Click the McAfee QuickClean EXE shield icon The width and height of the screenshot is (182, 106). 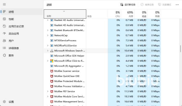pos(52,76)
